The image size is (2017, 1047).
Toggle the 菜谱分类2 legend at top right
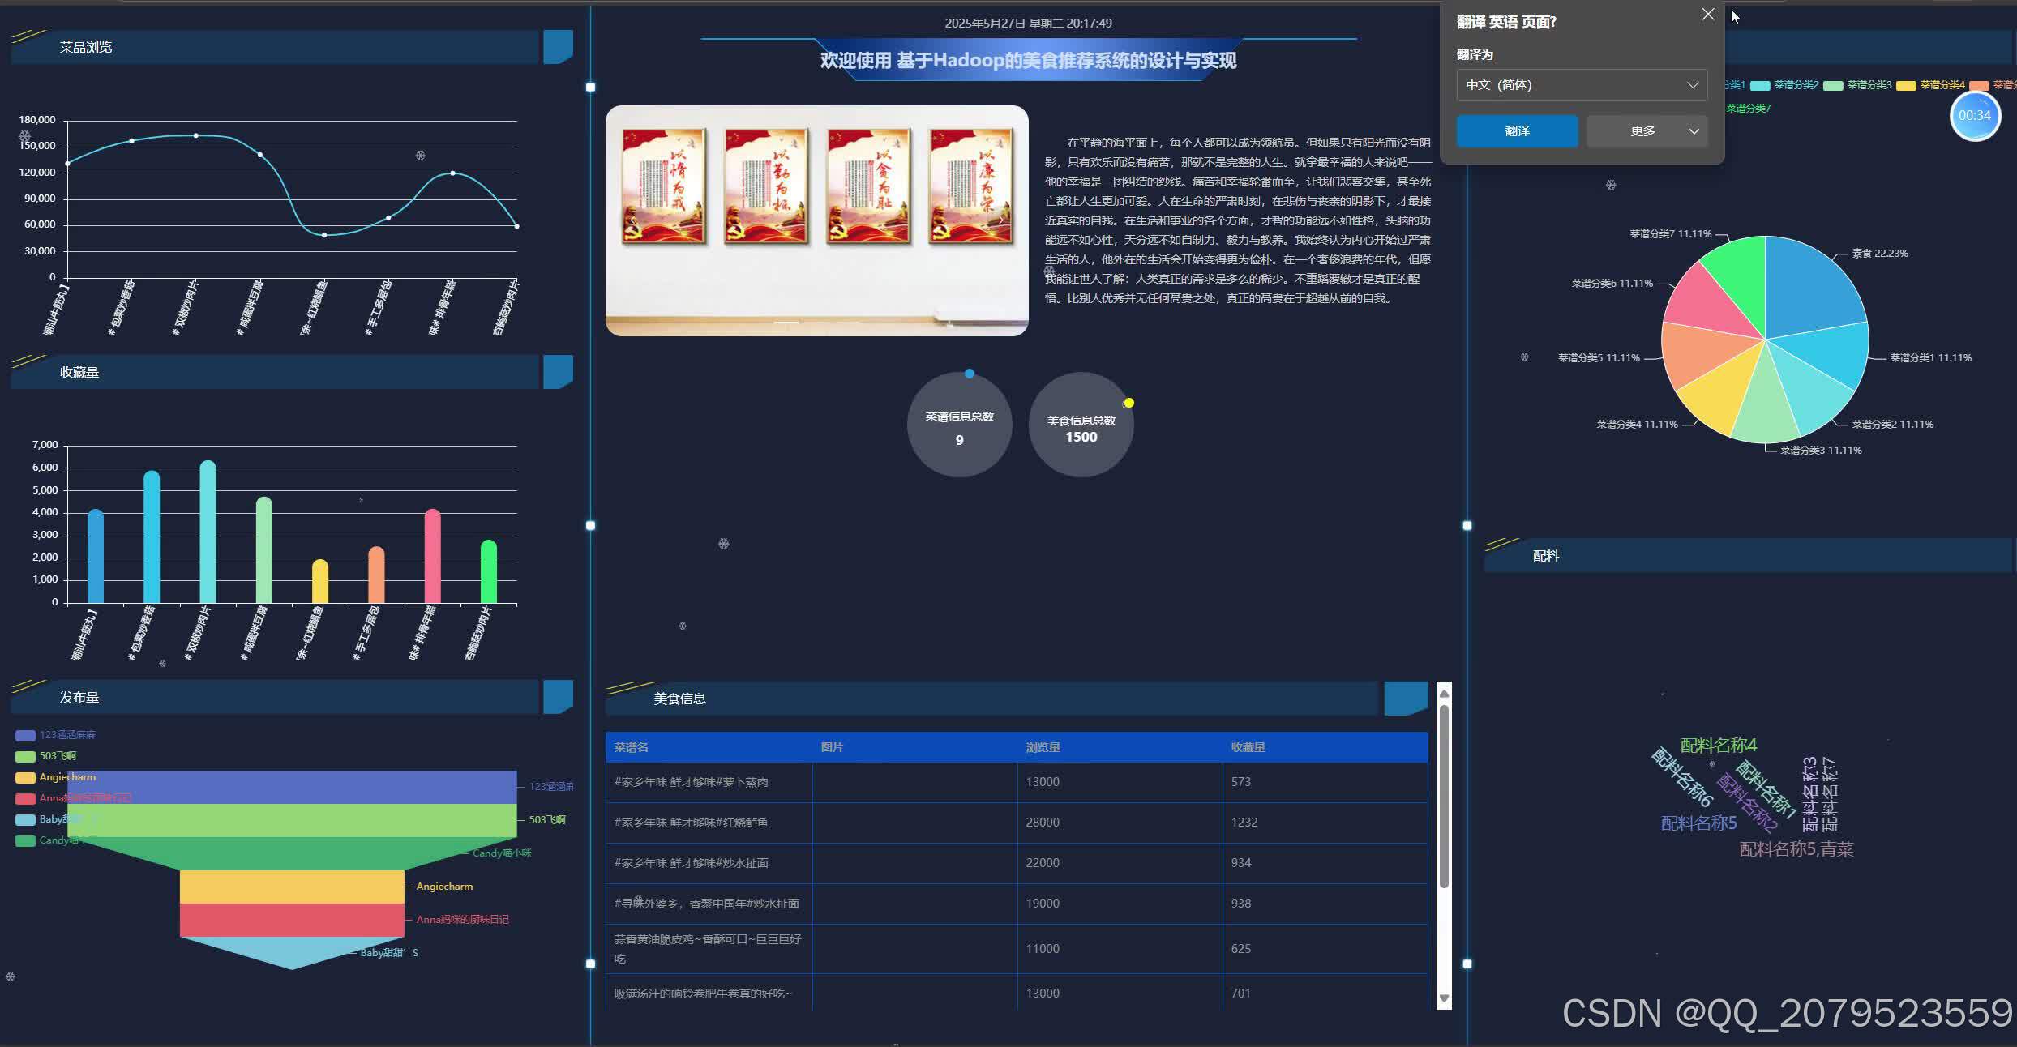[x=1795, y=84]
